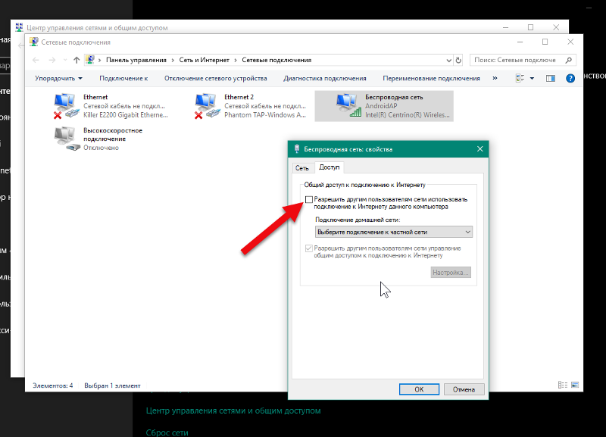
Task: Click the back navigation arrow
Action: [x=34, y=59]
